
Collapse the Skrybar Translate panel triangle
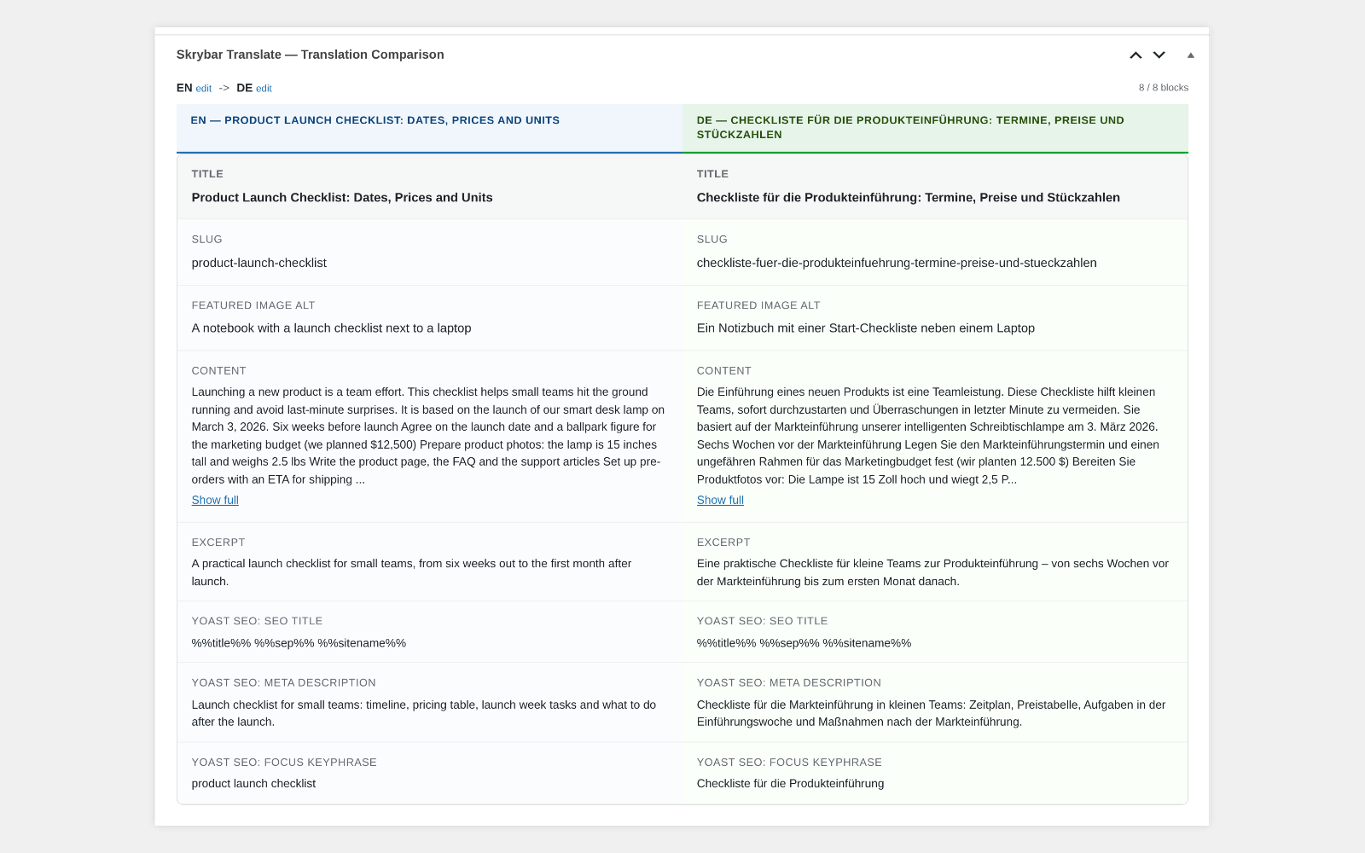click(x=1191, y=55)
